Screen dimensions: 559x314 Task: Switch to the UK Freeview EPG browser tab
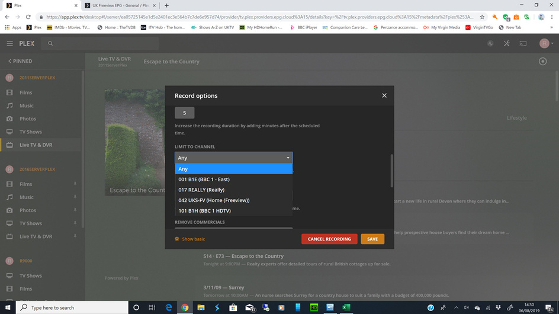pos(120,5)
